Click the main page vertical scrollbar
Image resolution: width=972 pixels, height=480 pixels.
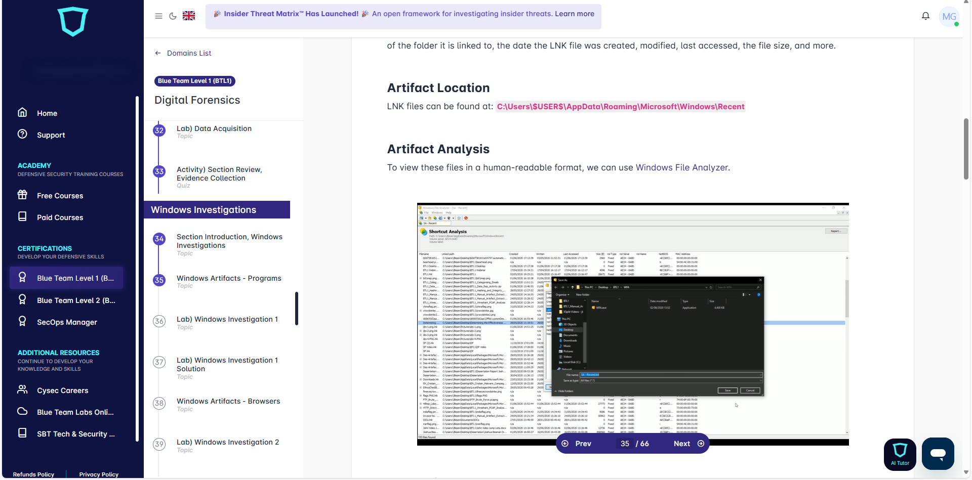[x=966, y=149]
